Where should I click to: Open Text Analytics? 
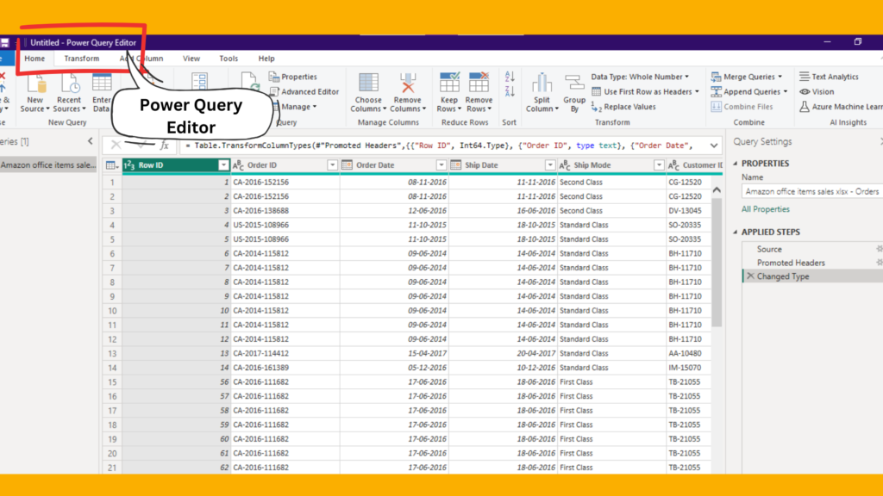(829, 77)
